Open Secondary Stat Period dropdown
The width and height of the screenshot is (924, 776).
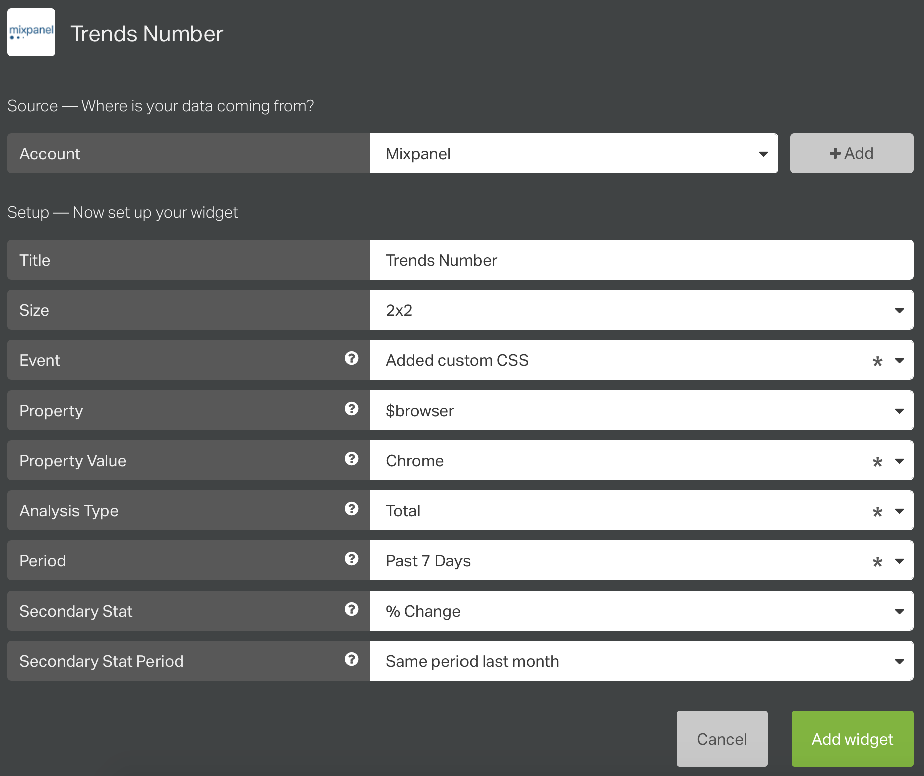click(x=642, y=661)
